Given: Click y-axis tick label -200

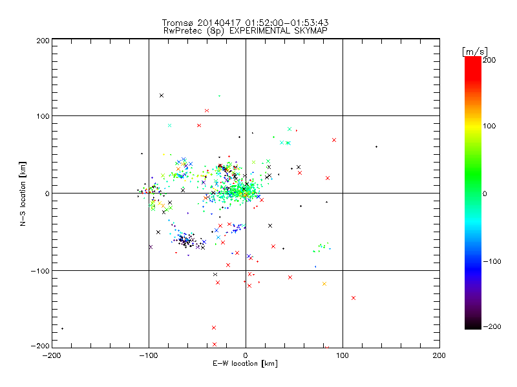Looking at the screenshot, I should (40, 346).
